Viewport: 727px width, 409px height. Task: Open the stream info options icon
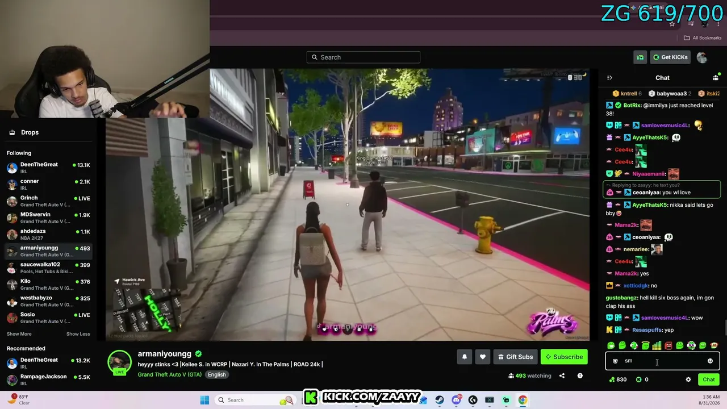pos(580,375)
